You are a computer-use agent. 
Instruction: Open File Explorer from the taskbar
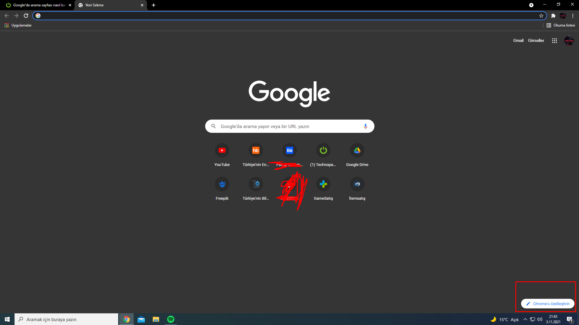click(x=156, y=319)
